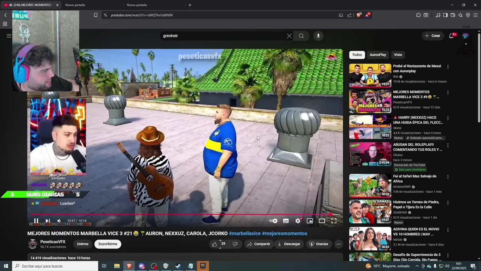
Task: Subscribe via the Suscribirme button
Action: (108, 244)
